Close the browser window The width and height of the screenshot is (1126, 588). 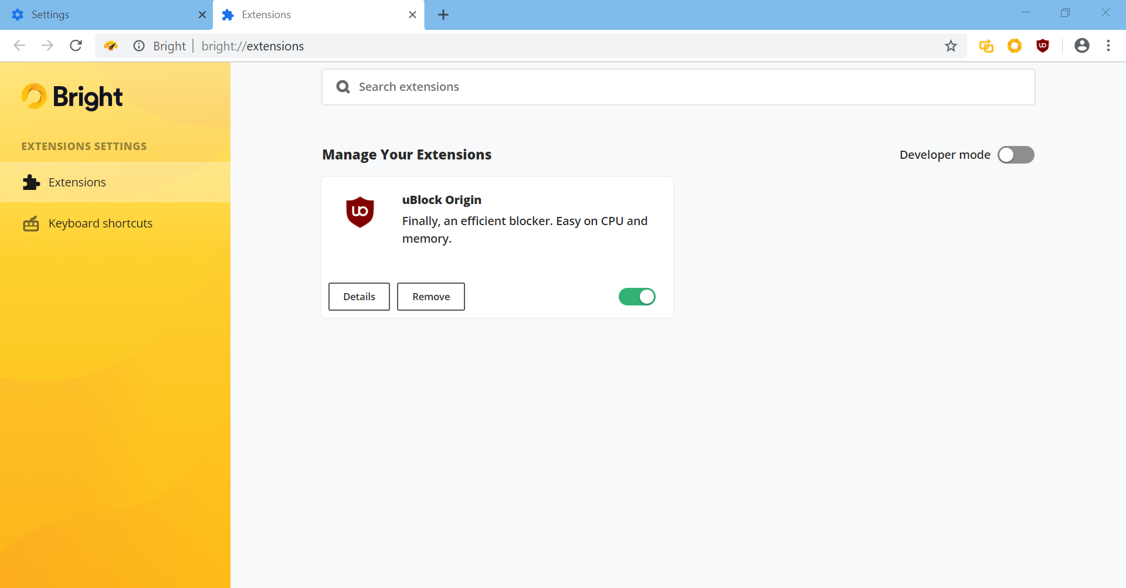1105,13
